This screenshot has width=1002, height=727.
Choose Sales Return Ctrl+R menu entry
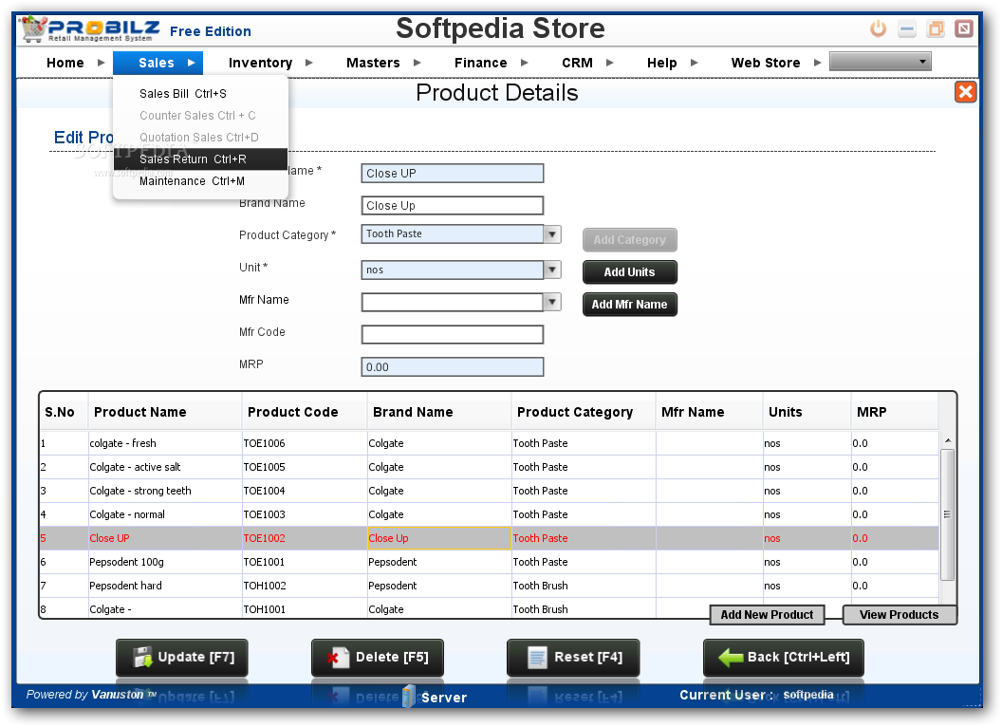pos(200,159)
